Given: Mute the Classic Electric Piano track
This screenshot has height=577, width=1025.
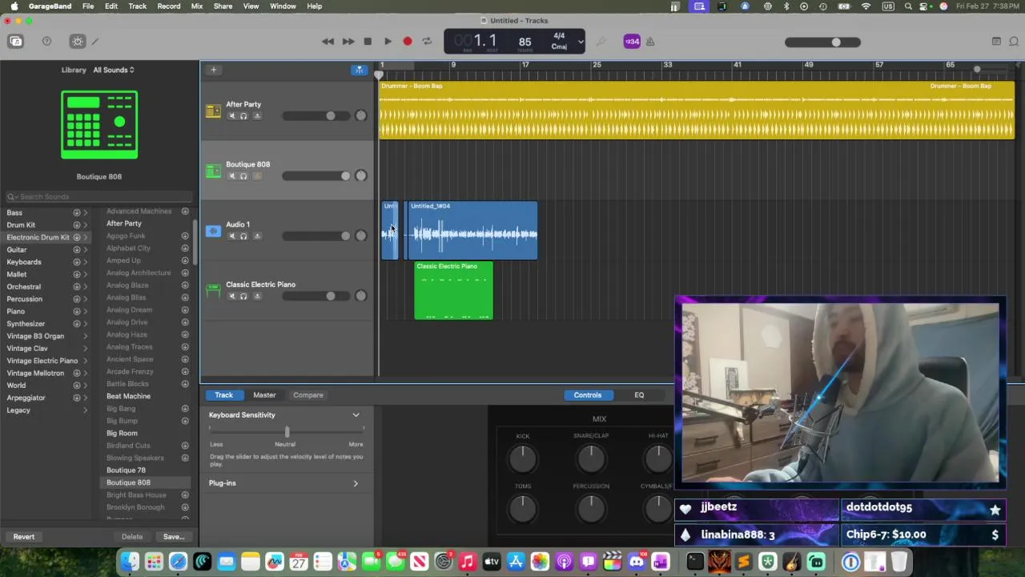Looking at the screenshot, I should click(x=232, y=297).
